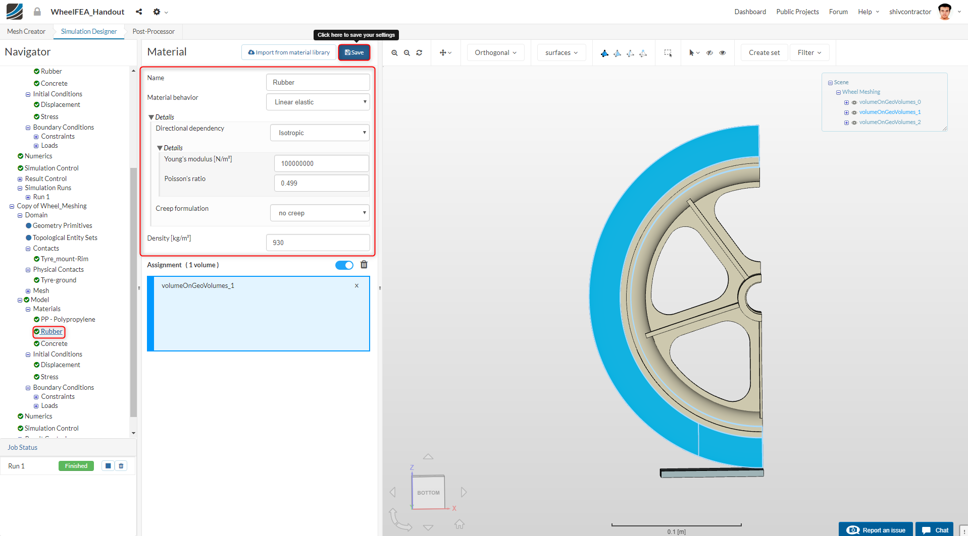Viewport: 968px width, 536px height.
Task: Activate the box selection tool
Action: click(668, 53)
